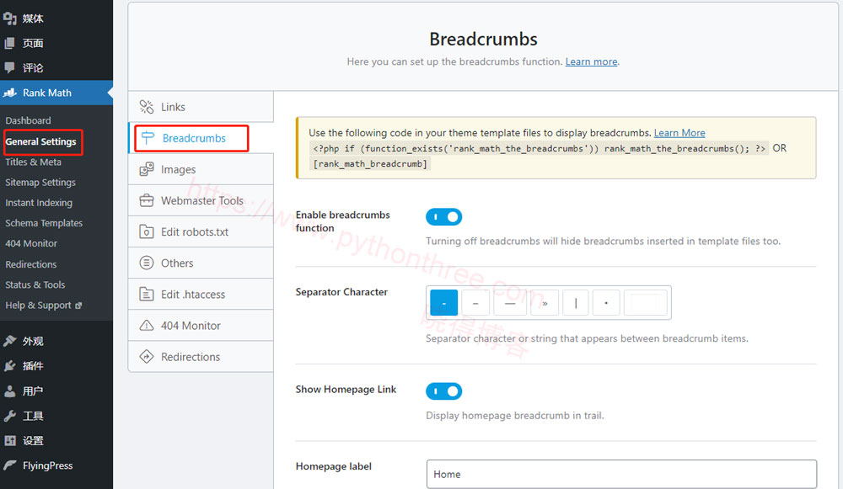The width and height of the screenshot is (843, 489).
Task: Select the » separator character option
Action: [545, 303]
